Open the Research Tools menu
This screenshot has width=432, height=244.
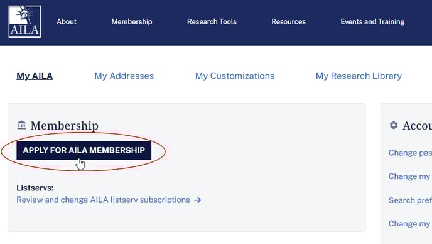212,22
